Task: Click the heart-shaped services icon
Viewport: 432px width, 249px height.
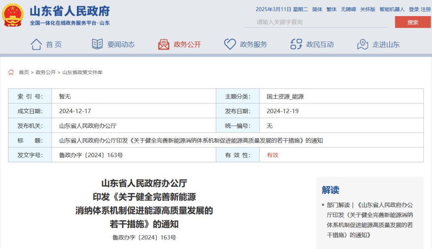Action: 230,44
